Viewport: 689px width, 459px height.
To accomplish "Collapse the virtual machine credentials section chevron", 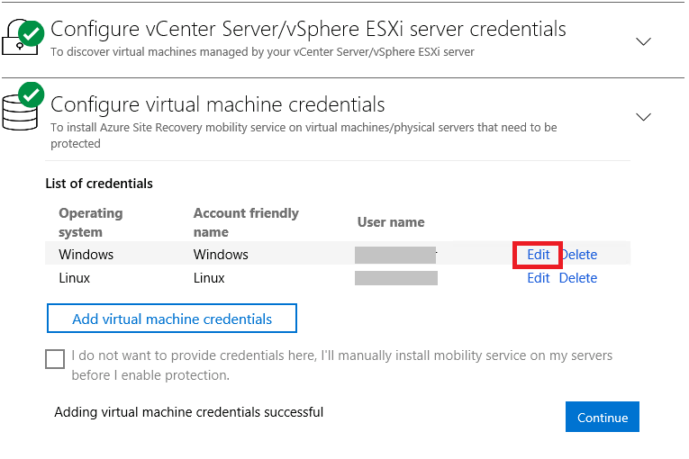I will tap(643, 116).
